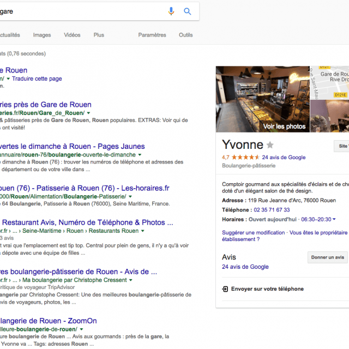The height and width of the screenshot is (349, 349).
Task: Click the 4,7 star rating stars
Action: click(x=245, y=158)
